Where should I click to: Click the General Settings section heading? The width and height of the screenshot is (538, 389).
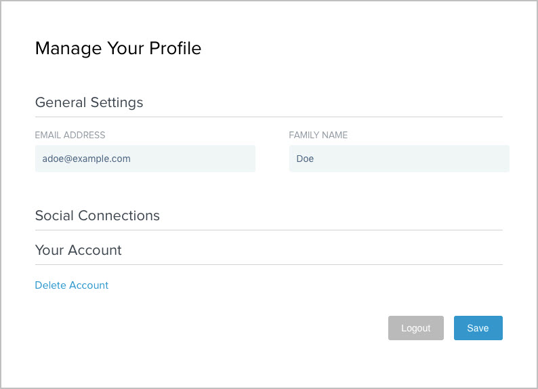click(x=89, y=102)
